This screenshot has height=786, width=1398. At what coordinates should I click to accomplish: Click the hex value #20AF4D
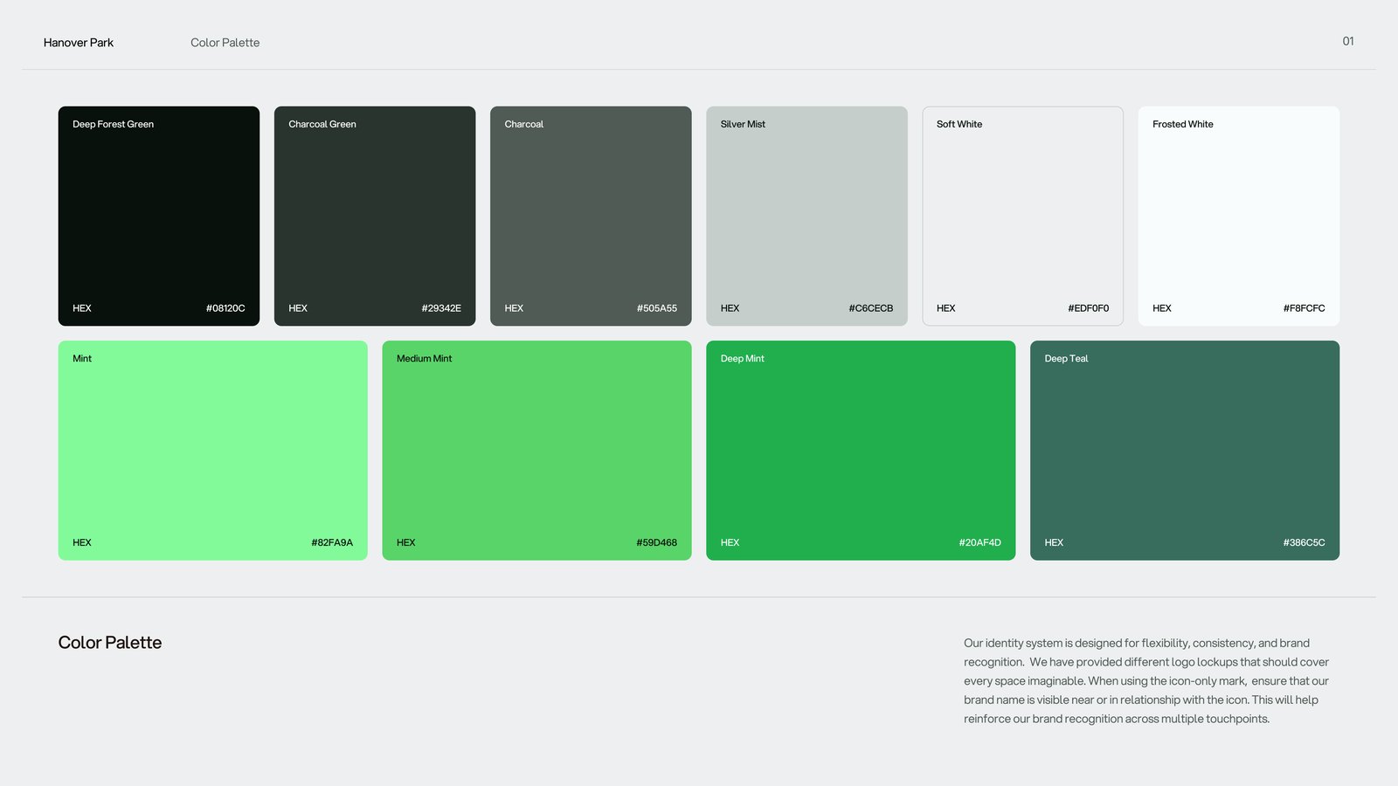[980, 542]
